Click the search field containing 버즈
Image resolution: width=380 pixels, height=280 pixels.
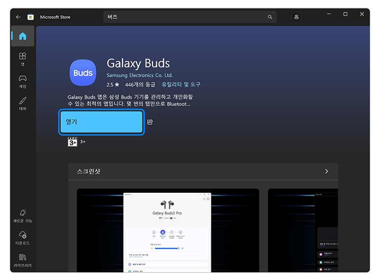click(x=190, y=17)
